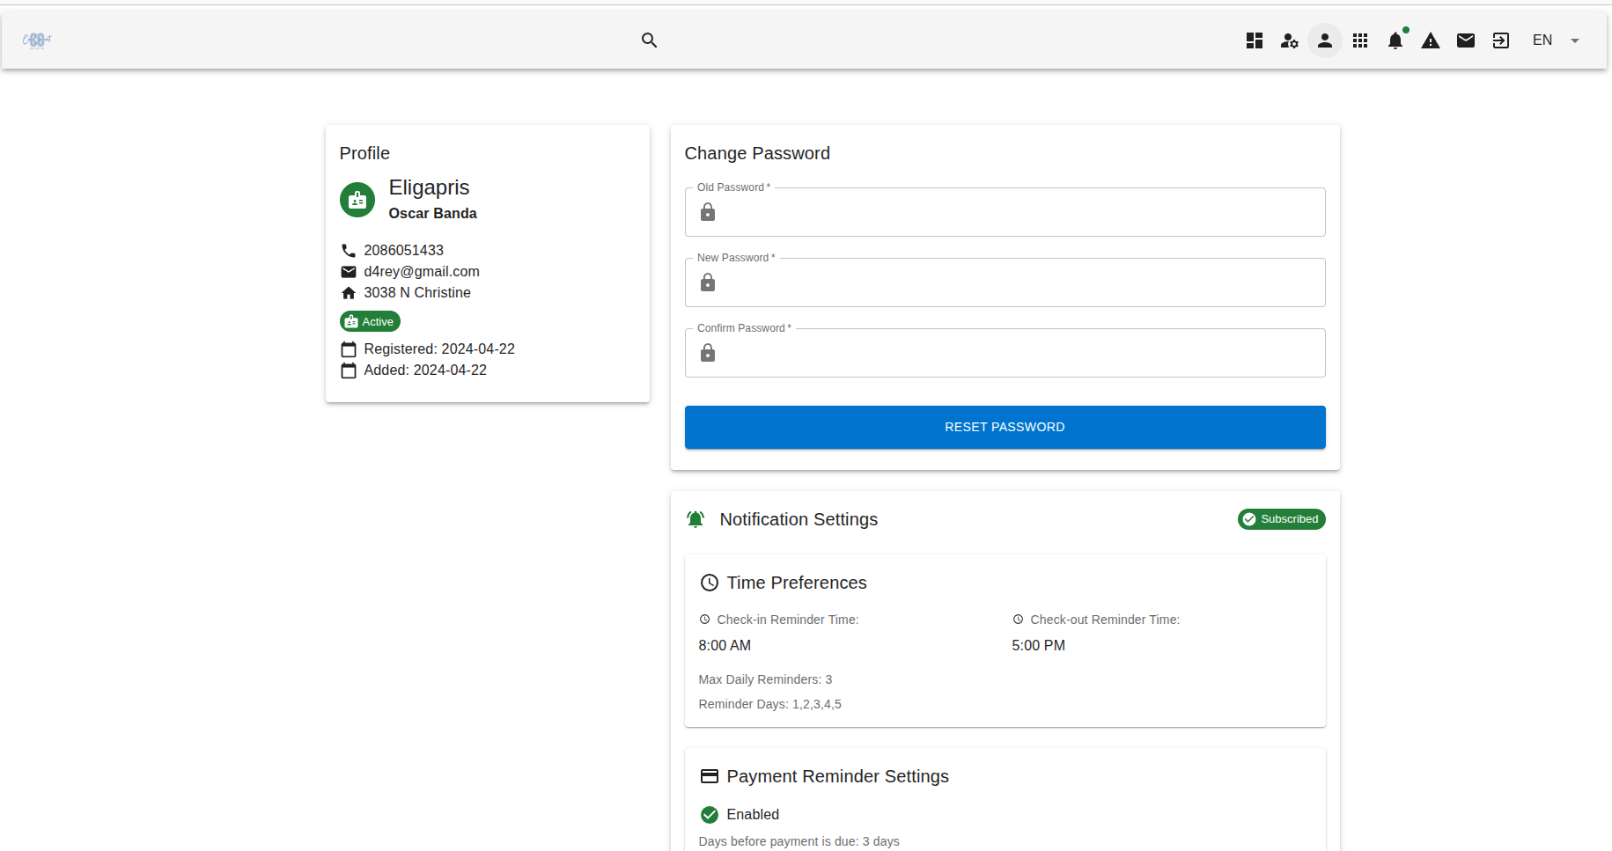Open the apps grid icon
Viewport: 1612px width, 851px height.
(1360, 40)
